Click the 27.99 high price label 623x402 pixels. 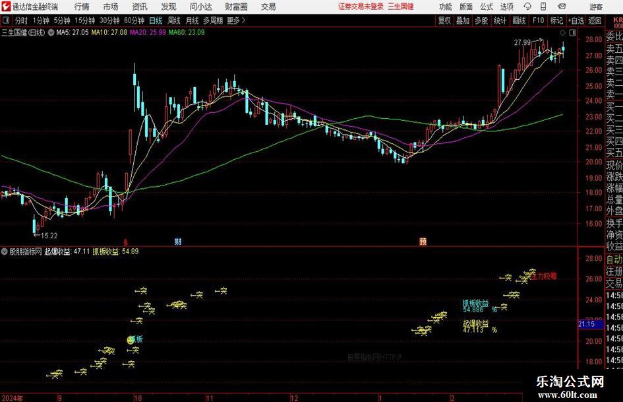522,42
